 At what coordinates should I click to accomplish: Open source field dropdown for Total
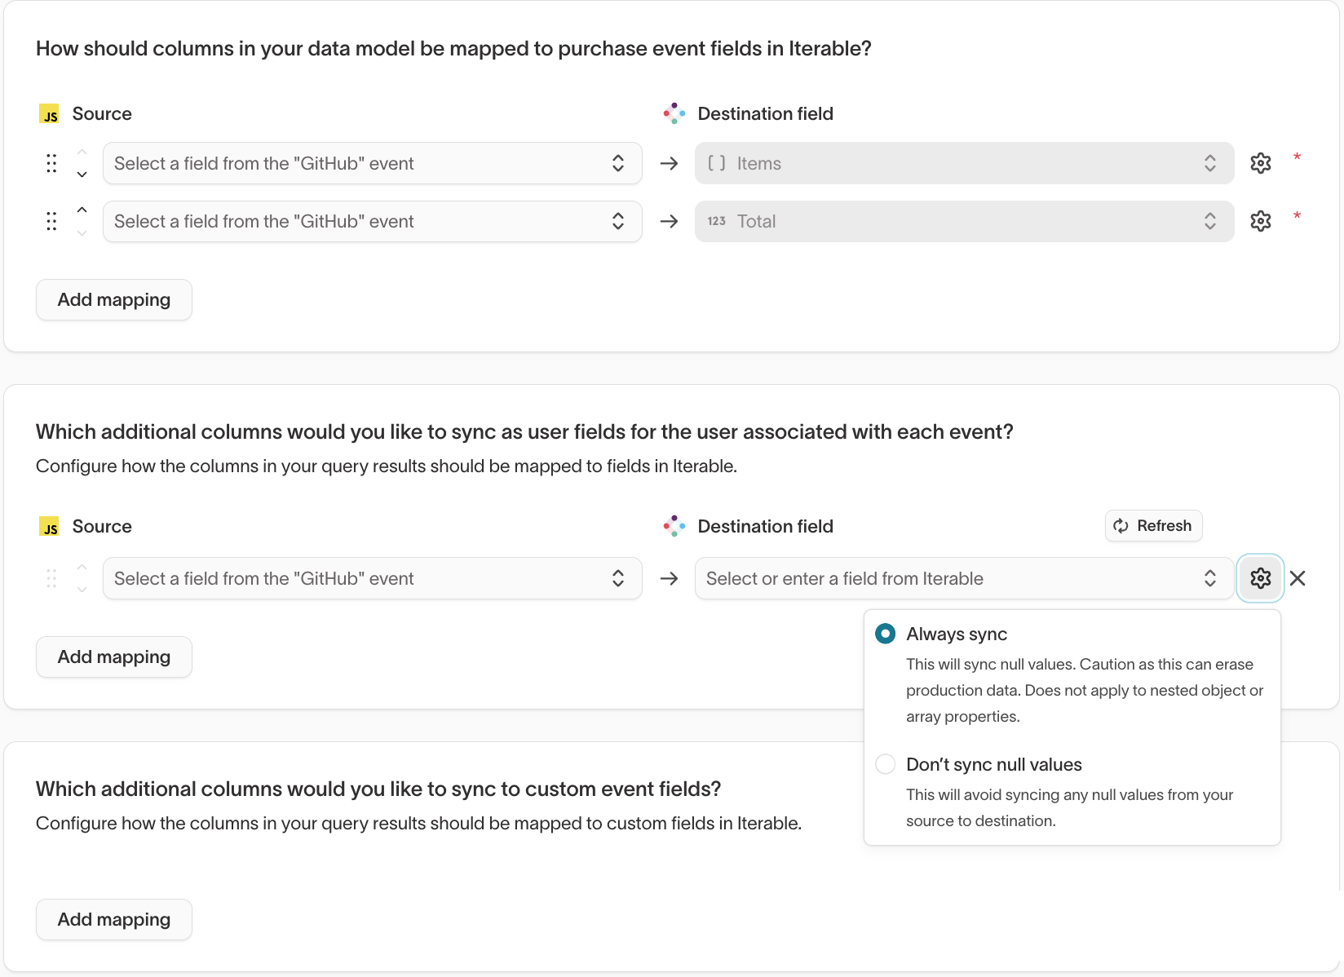click(372, 221)
